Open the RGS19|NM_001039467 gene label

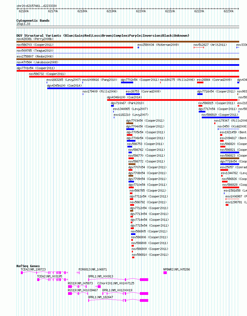[x=83, y=290]
